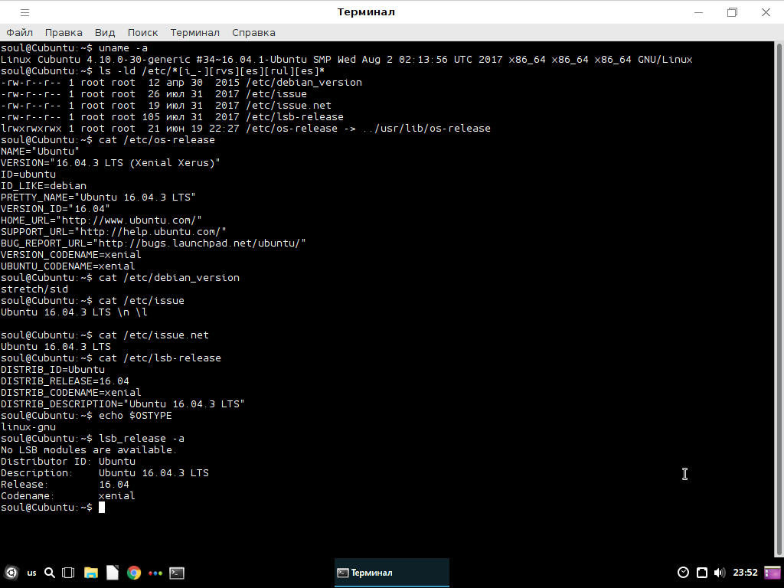Click the 'Distributor ID: Ubuntu' line
The height and width of the screenshot is (588, 784).
(68, 462)
